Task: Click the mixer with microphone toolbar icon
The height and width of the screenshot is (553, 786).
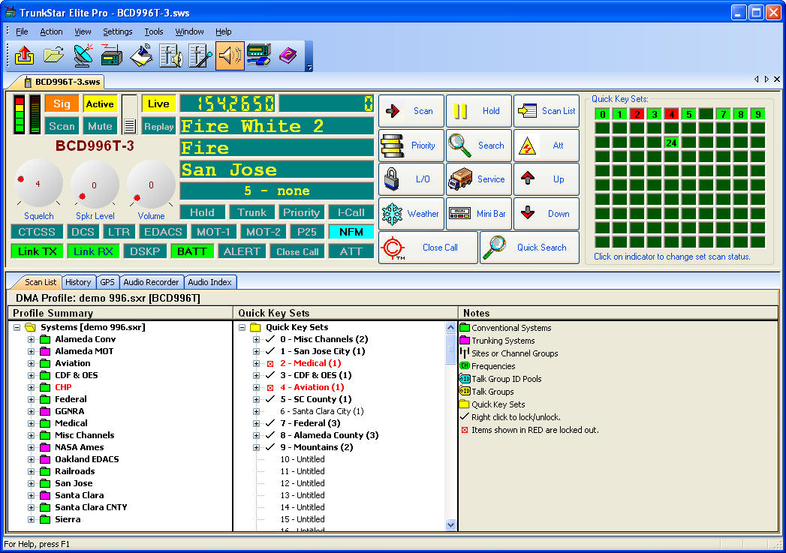Action: (200, 55)
